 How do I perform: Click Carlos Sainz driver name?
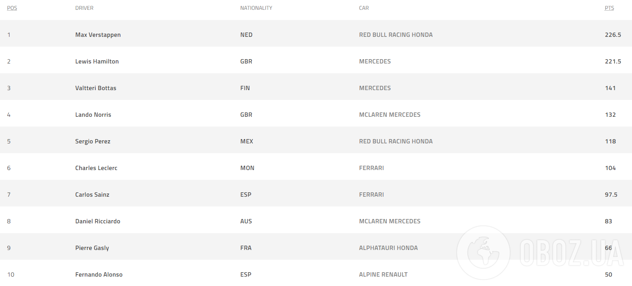pos(93,195)
